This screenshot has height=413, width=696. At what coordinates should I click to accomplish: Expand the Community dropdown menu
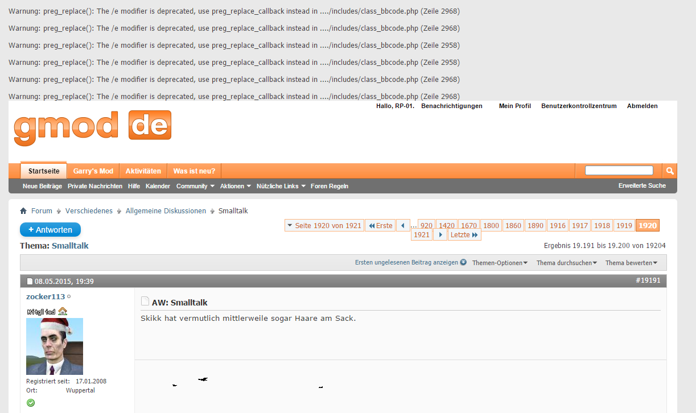pos(195,186)
